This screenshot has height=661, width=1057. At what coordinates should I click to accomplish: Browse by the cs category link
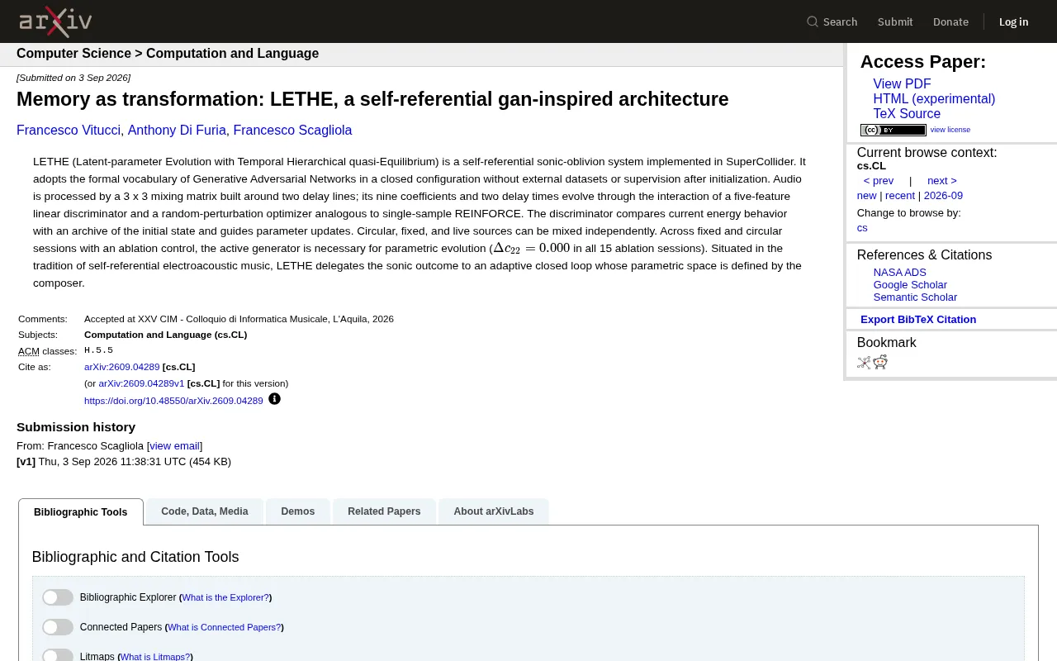click(862, 228)
